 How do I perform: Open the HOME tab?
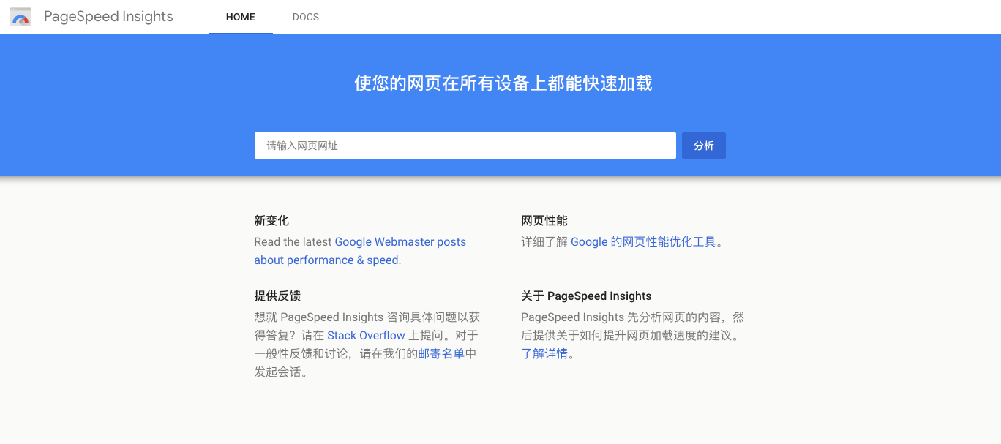coord(241,17)
